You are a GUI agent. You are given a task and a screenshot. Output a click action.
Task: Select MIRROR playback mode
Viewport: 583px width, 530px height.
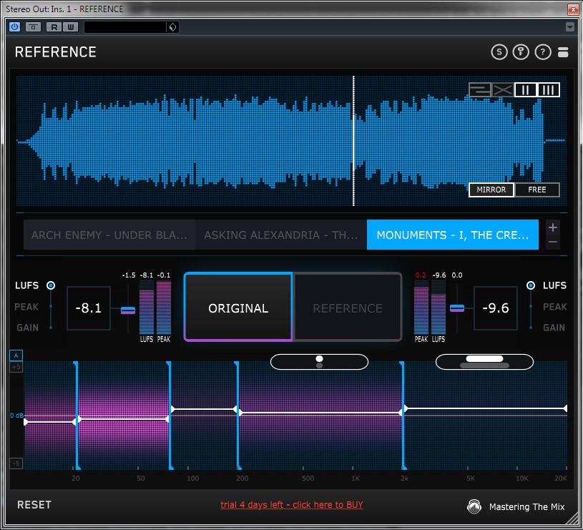coord(491,190)
